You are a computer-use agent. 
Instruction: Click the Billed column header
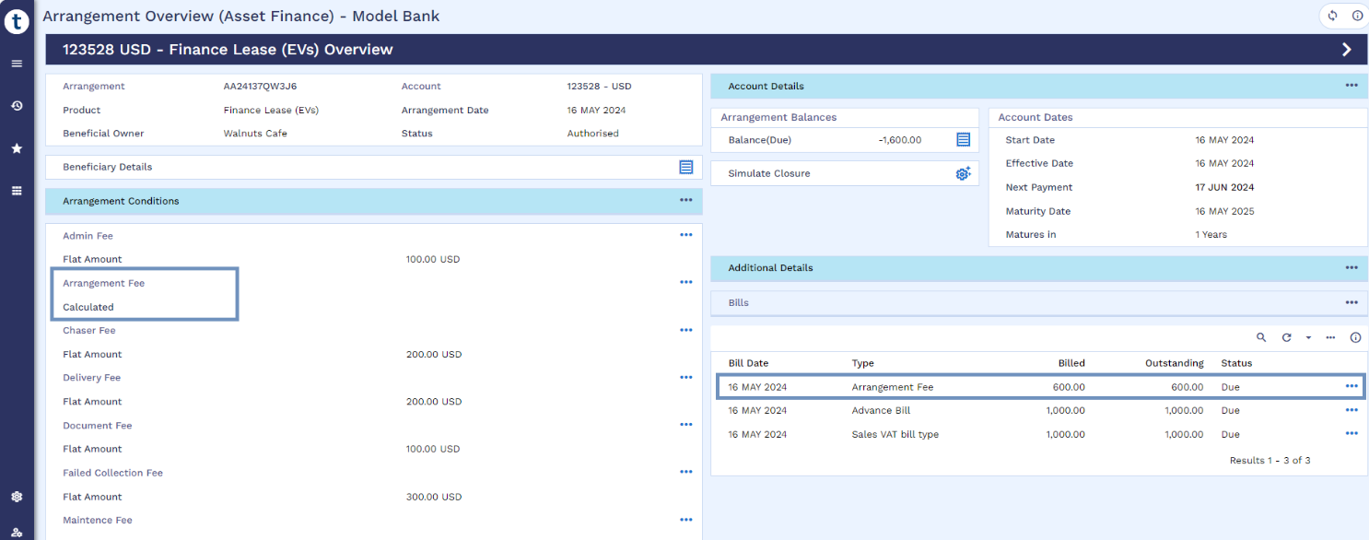pyautogui.click(x=1071, y=363)
